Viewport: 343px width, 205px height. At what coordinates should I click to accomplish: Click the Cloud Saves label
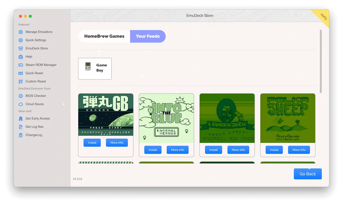(35, 104)
